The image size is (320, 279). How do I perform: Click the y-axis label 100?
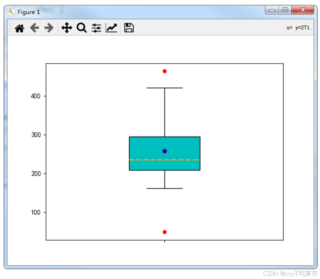(x=36, y=213)
